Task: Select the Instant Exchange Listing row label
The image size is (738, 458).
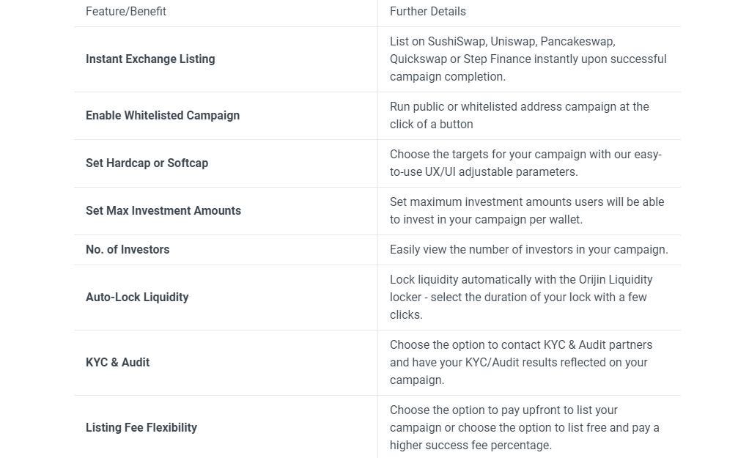Action: tap(150, 59)
